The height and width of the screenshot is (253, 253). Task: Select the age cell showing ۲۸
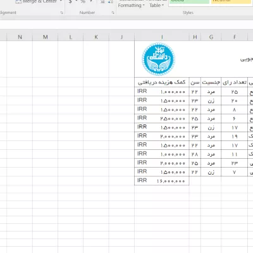[195, 154]
